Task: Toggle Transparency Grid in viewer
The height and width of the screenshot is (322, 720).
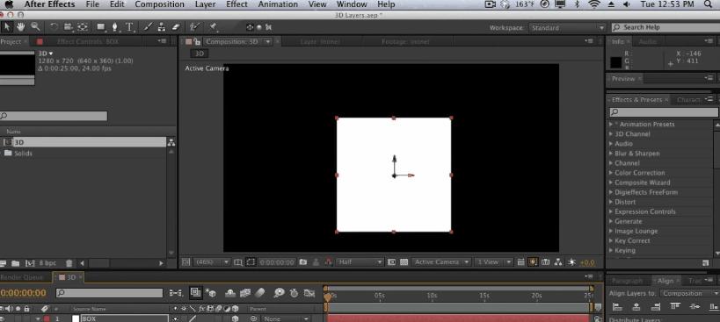Action: click(x=404, y=262)
